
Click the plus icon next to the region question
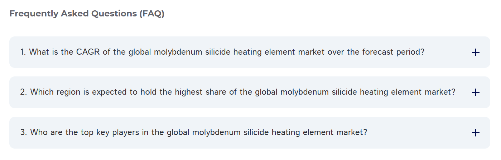475,92
